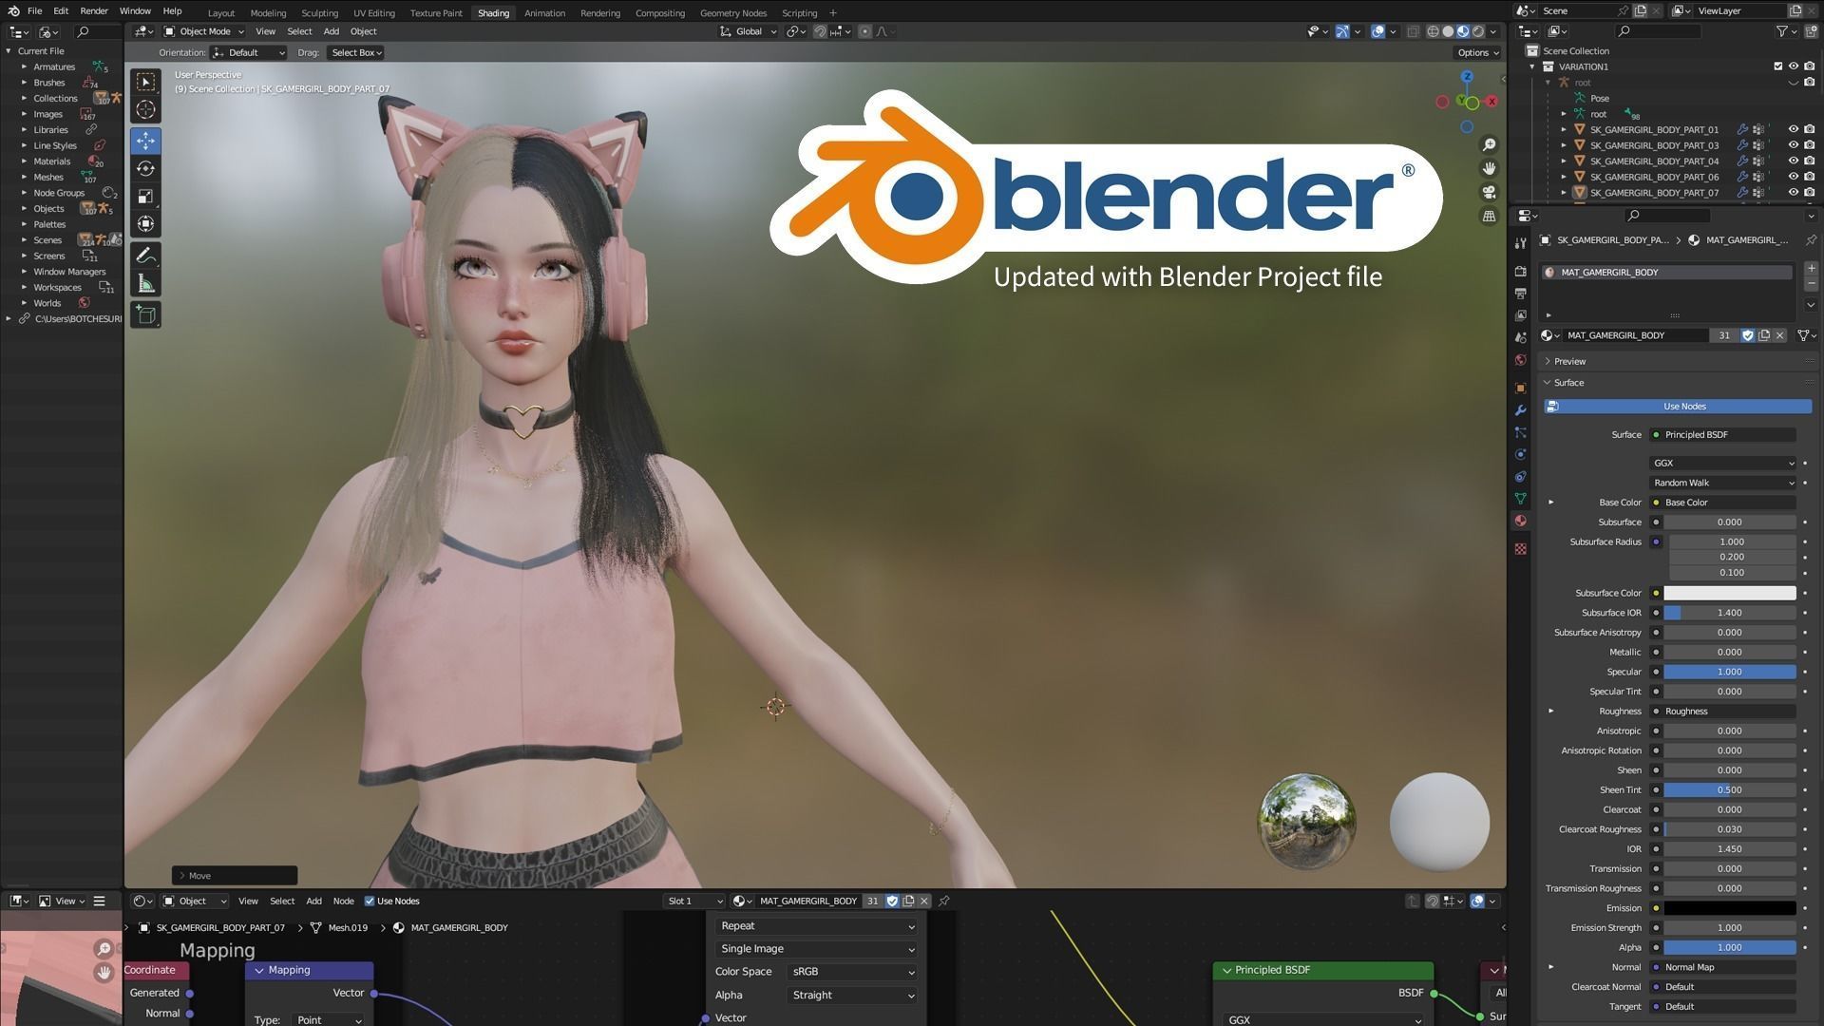Hide SK_GAMERGIRL_BODY_PART_06 in viewport
This screenshot has width=1824, height=1026.
tap(1794, 177)
